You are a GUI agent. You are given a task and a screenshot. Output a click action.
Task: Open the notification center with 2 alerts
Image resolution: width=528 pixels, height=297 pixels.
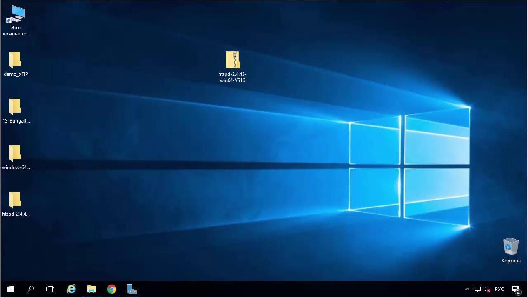pos(516,289)
